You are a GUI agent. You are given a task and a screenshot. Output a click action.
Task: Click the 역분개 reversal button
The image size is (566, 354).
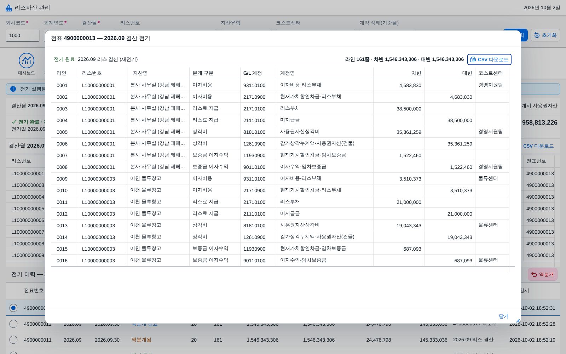click(542, 274)
